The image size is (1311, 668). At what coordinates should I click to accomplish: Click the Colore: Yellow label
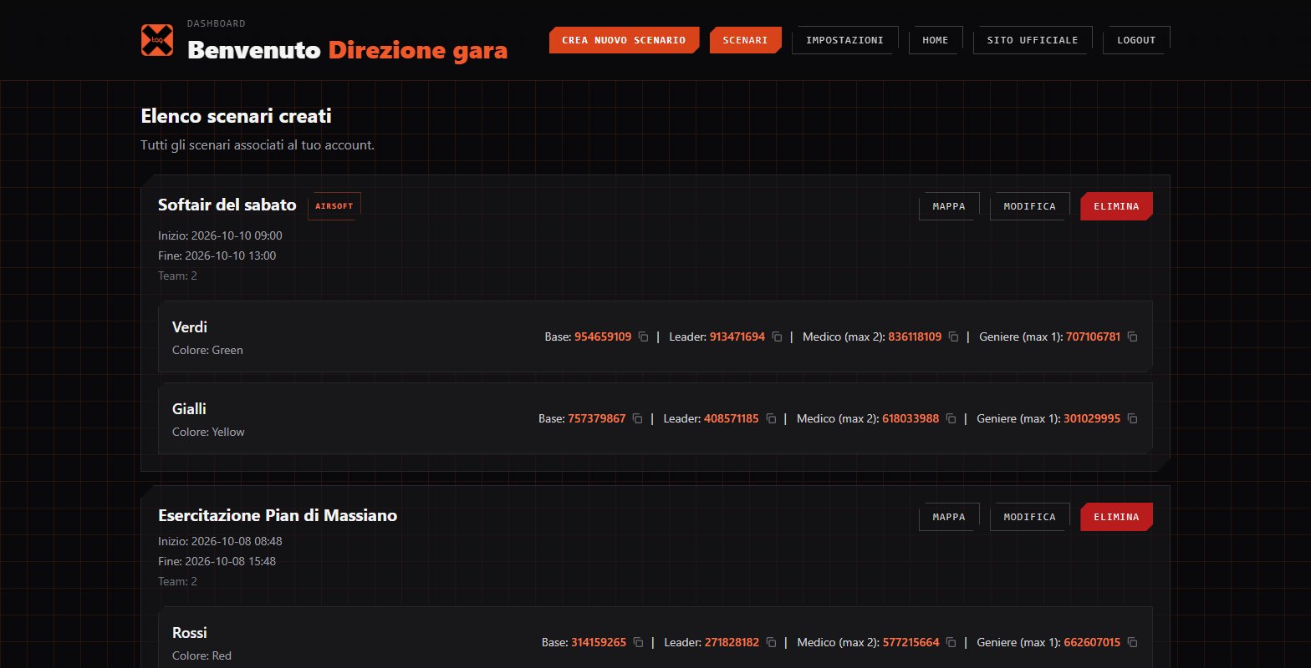[x=208, y=433]
